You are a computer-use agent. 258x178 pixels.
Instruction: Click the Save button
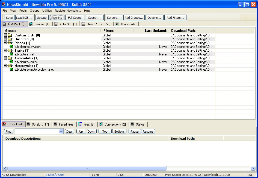[9, 18]
